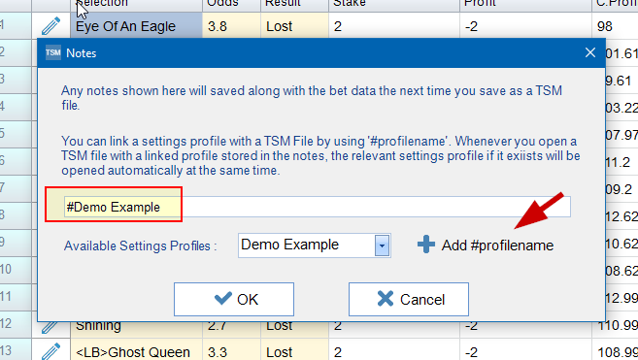Open the Available Settings Profiles dropdown arrow
Viewport: 638px width, 360px height.
pyautogui.click(x=382, y=245)
